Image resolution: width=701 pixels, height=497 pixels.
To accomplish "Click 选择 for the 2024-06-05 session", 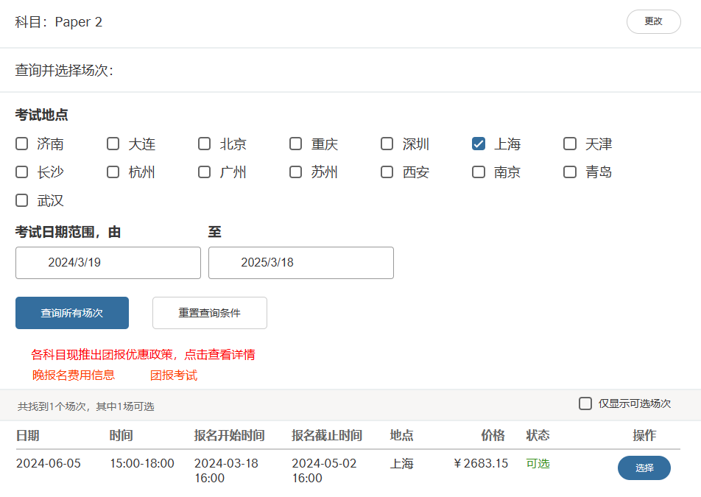I will (x=644, y=468).
